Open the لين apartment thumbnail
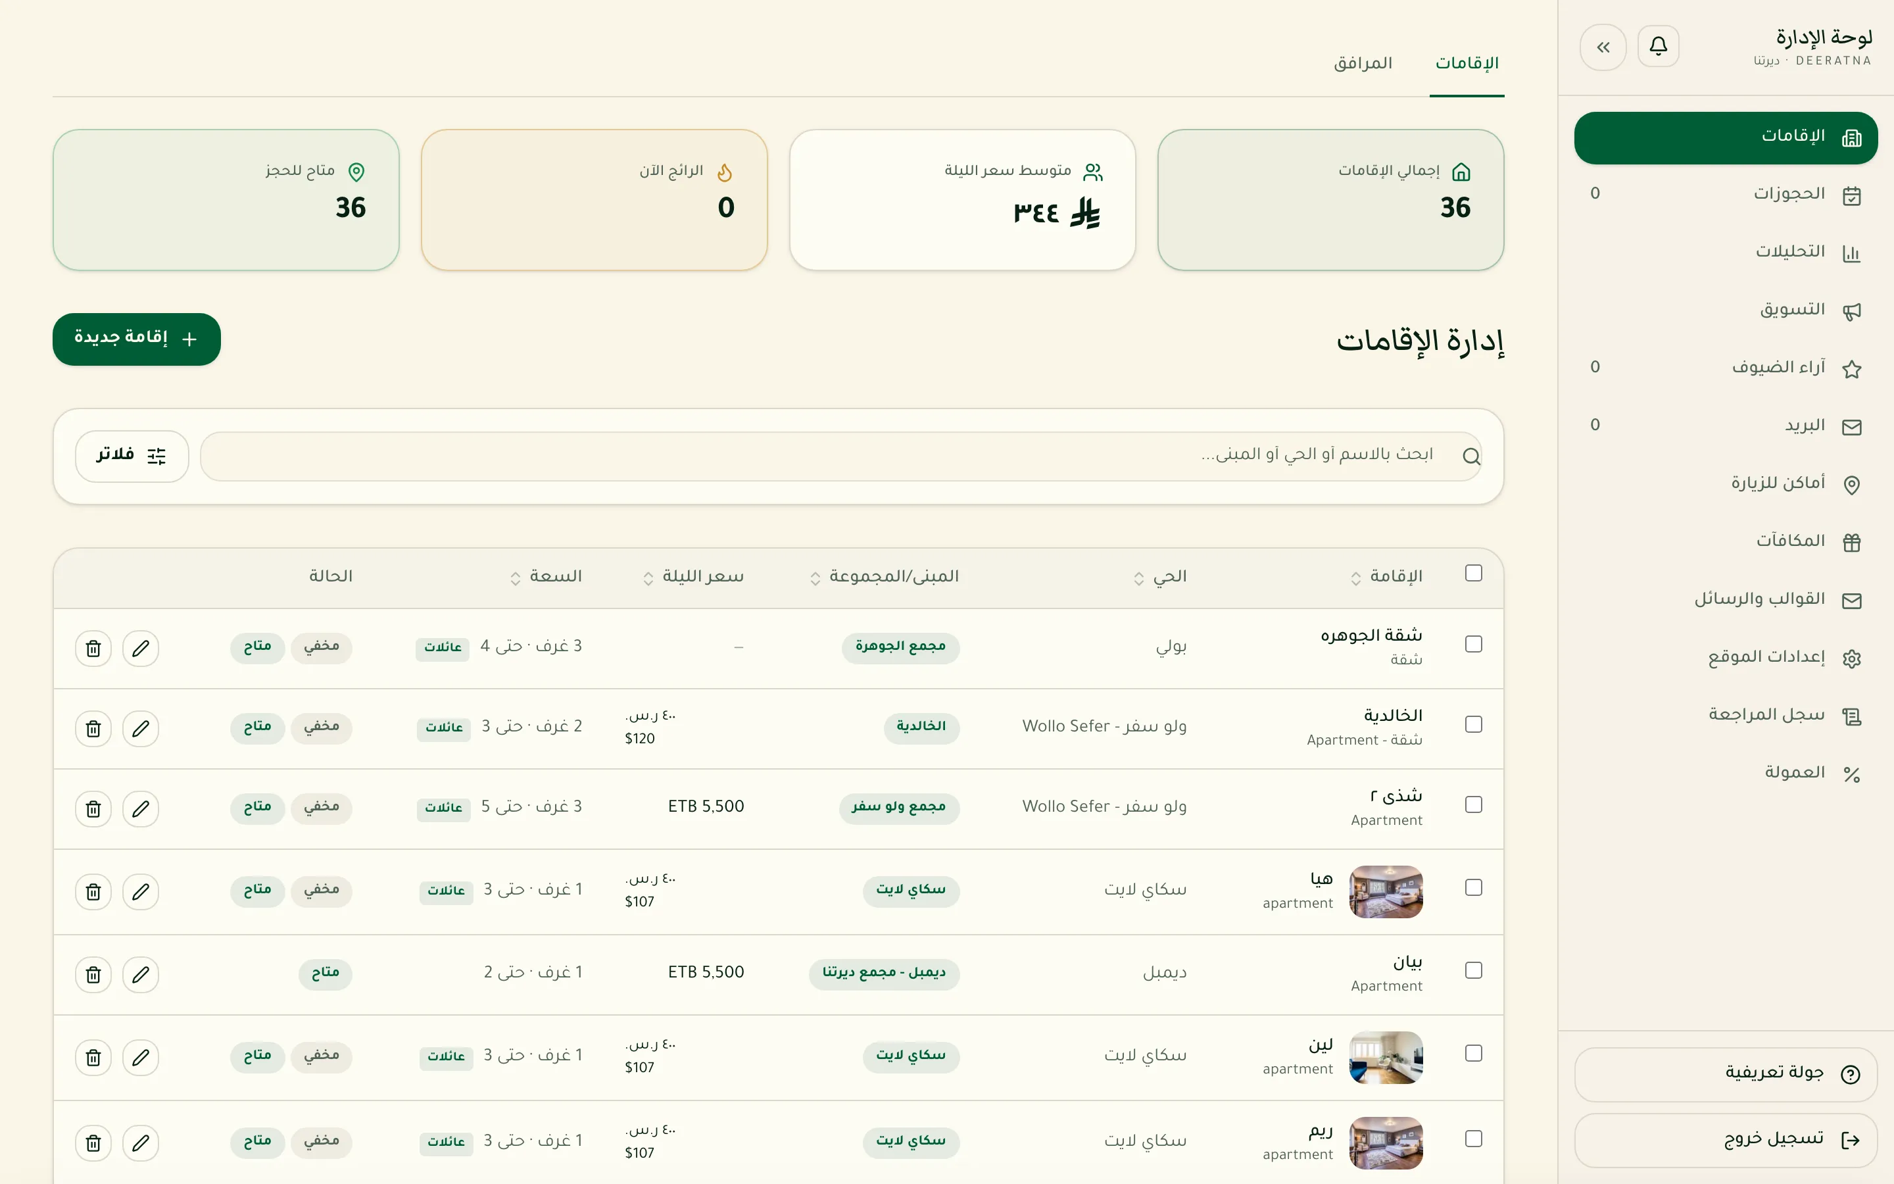 click(1386, 1057)
